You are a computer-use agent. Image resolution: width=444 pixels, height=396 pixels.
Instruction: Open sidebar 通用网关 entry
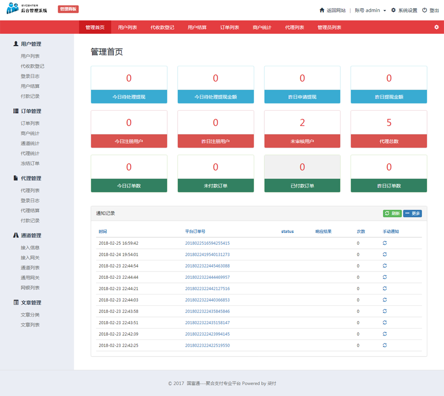pyautogui.click(x=30, y=277)
